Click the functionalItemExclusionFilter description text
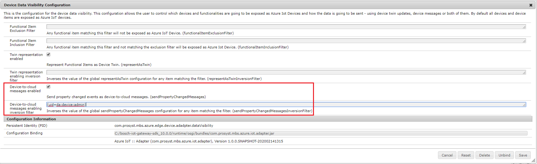Image resolution: width=537 pixels, height=164 pixels. point(140,33)
